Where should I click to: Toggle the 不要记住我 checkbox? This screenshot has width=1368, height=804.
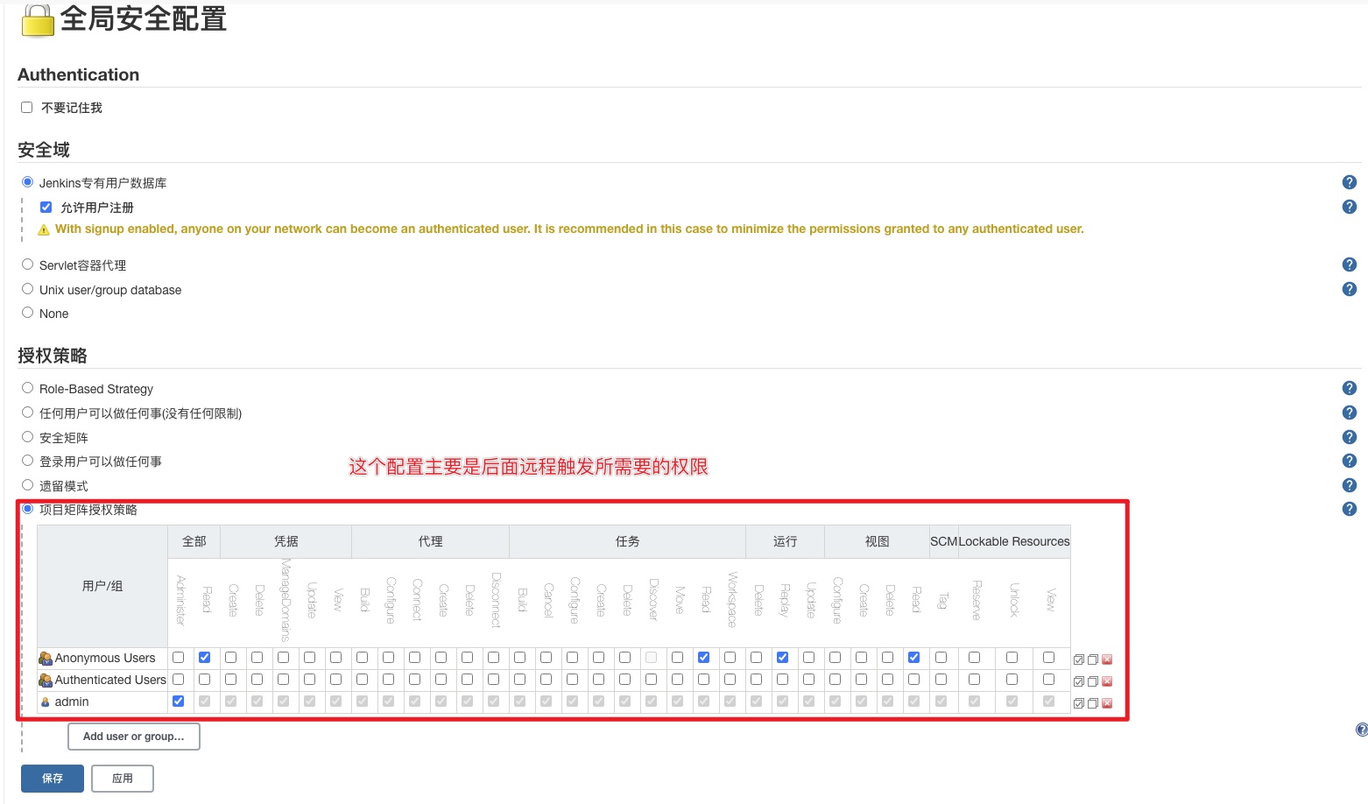(26, 107)
